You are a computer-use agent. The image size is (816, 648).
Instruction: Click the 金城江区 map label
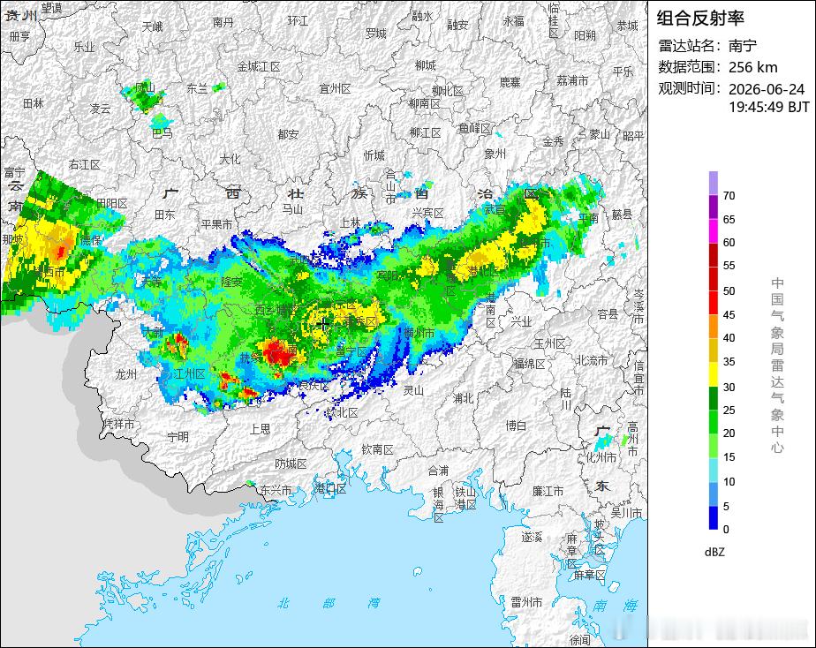click(x=259, y=66)
